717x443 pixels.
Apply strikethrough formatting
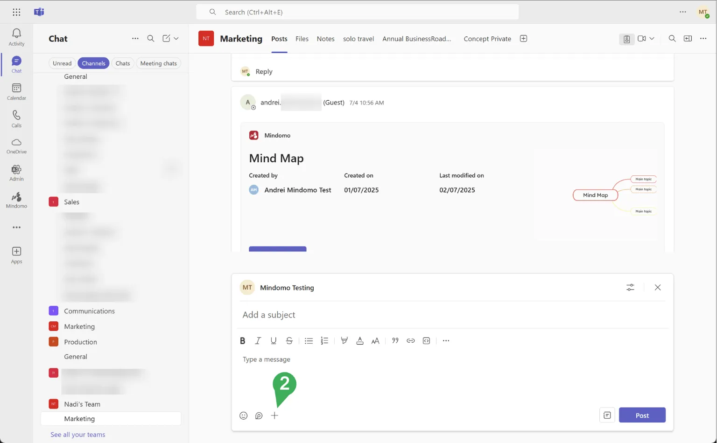click(289, 341)
